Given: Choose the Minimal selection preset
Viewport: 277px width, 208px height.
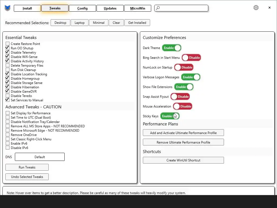Looking at the screenshot, I should pos(98,23).
